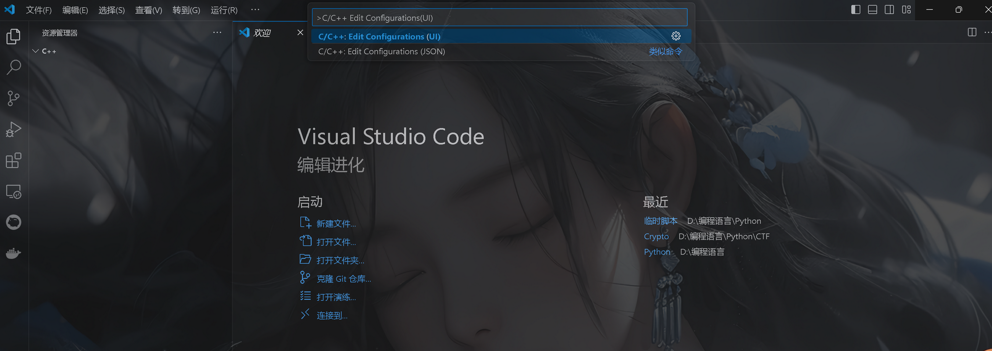This screenshot has width=992, height=351.
Task: Click the 新建文件... link
Action: 336,224
